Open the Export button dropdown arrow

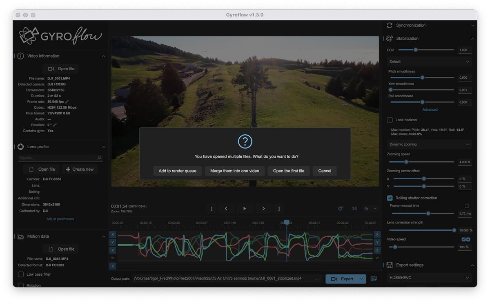coord(361,279)
